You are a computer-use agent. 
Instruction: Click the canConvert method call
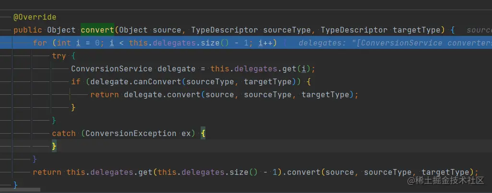pos(157,82)
